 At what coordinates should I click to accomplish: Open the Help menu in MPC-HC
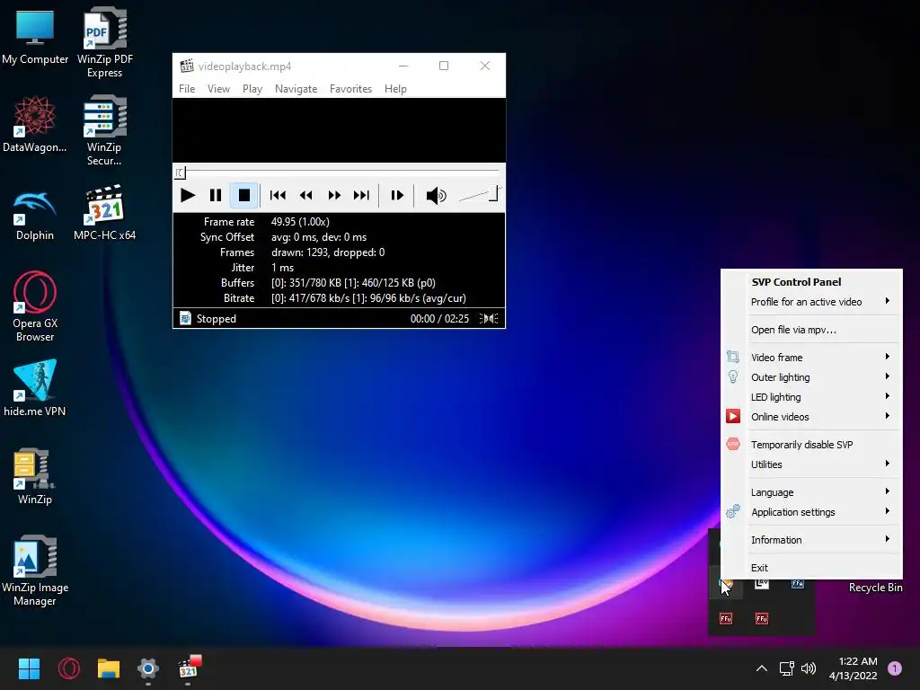pyautogui.click(x=395, y=89)
